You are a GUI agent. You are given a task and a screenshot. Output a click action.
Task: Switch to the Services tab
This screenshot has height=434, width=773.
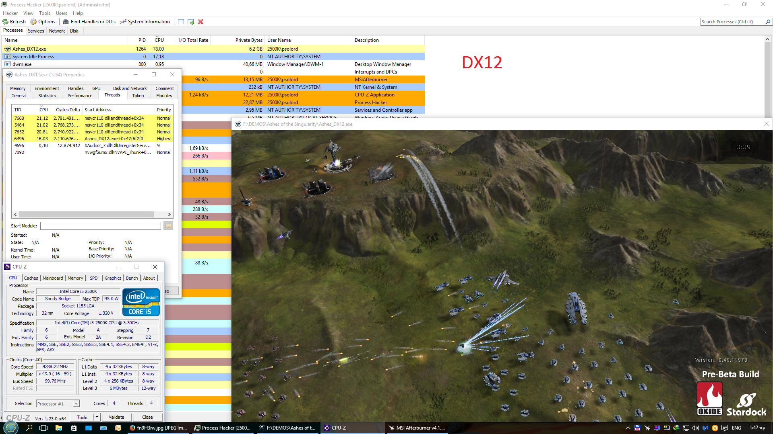36,31
